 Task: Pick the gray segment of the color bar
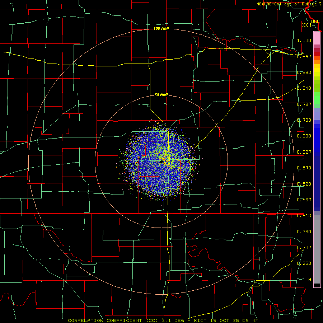coord(317,249)
